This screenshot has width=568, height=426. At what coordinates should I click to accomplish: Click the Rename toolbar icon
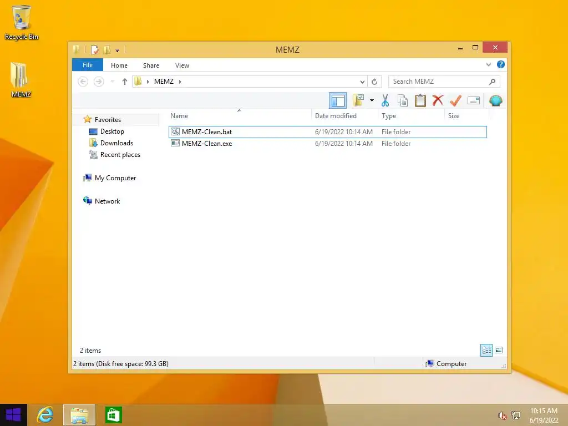(x=474, y=100)
